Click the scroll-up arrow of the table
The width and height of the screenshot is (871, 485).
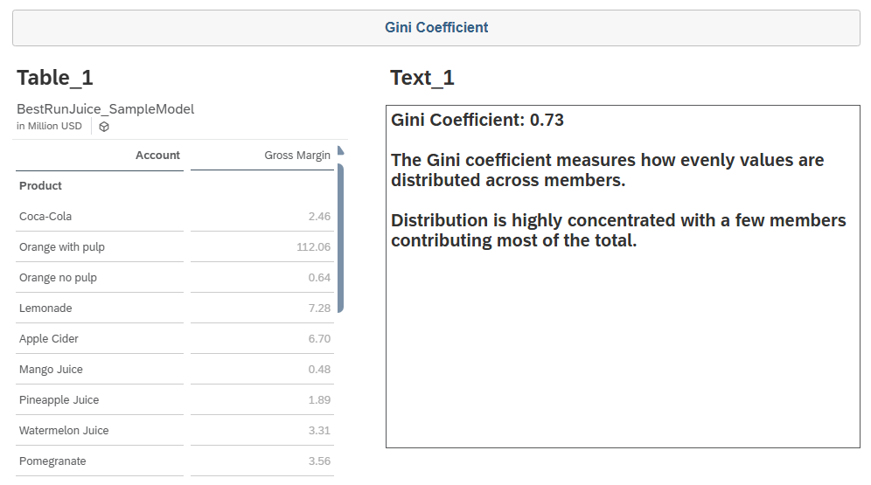[340, 150]
